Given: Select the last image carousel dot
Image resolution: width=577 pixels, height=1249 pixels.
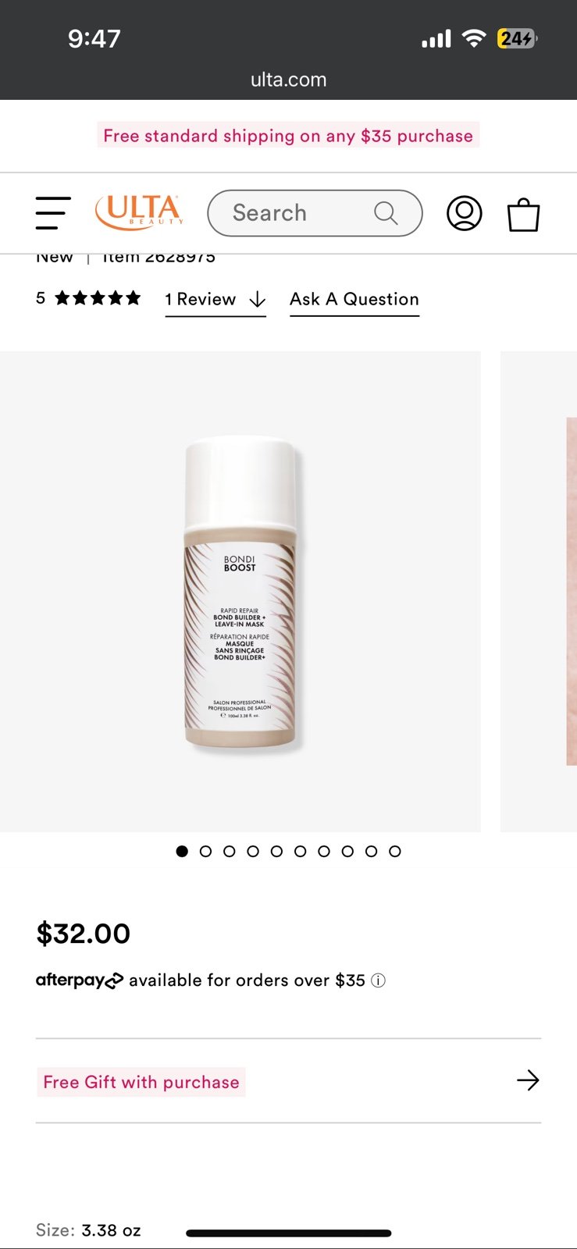Looking at the screenshot, I should (x=395, y=851).
